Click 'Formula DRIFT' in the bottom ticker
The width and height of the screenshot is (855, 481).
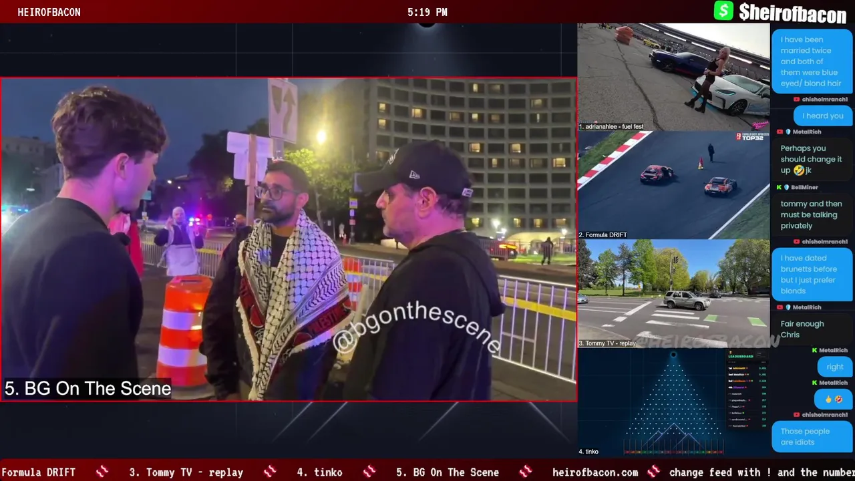(x=38, y=472)
